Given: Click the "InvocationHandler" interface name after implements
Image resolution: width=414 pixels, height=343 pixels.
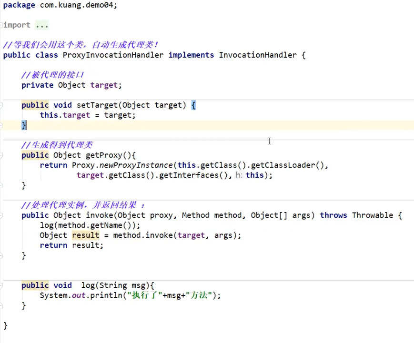Looking at the screenshot, I should (x=258, y=55).
